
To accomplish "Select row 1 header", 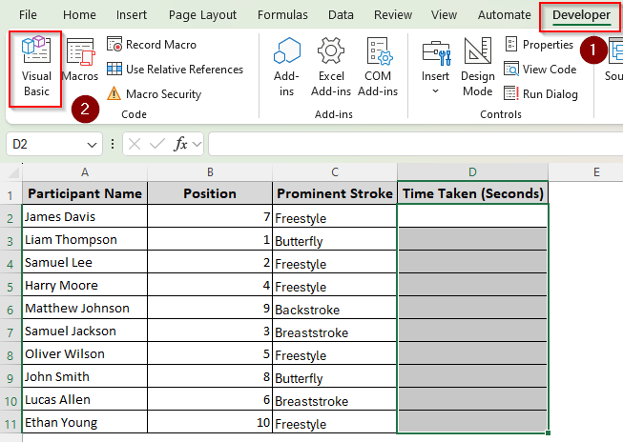I will (x=10, y=194).
